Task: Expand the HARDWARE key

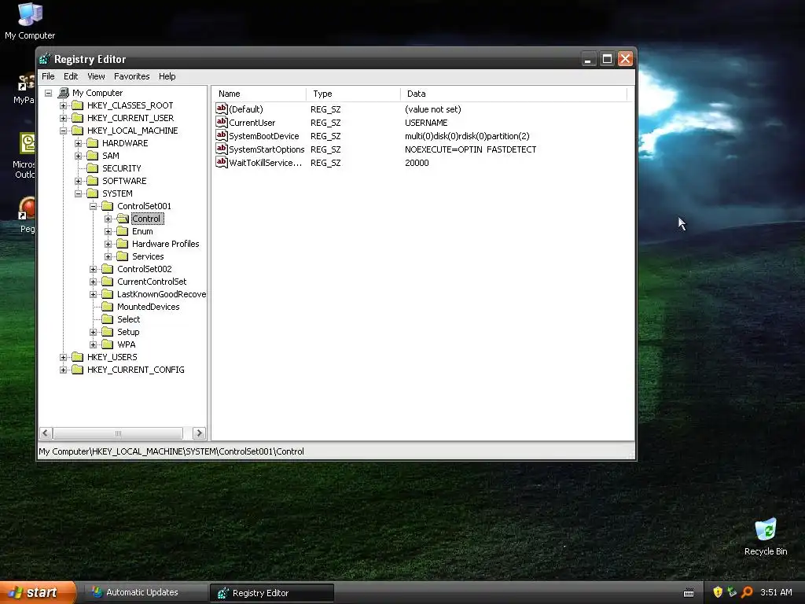Action: coord(78,143)
